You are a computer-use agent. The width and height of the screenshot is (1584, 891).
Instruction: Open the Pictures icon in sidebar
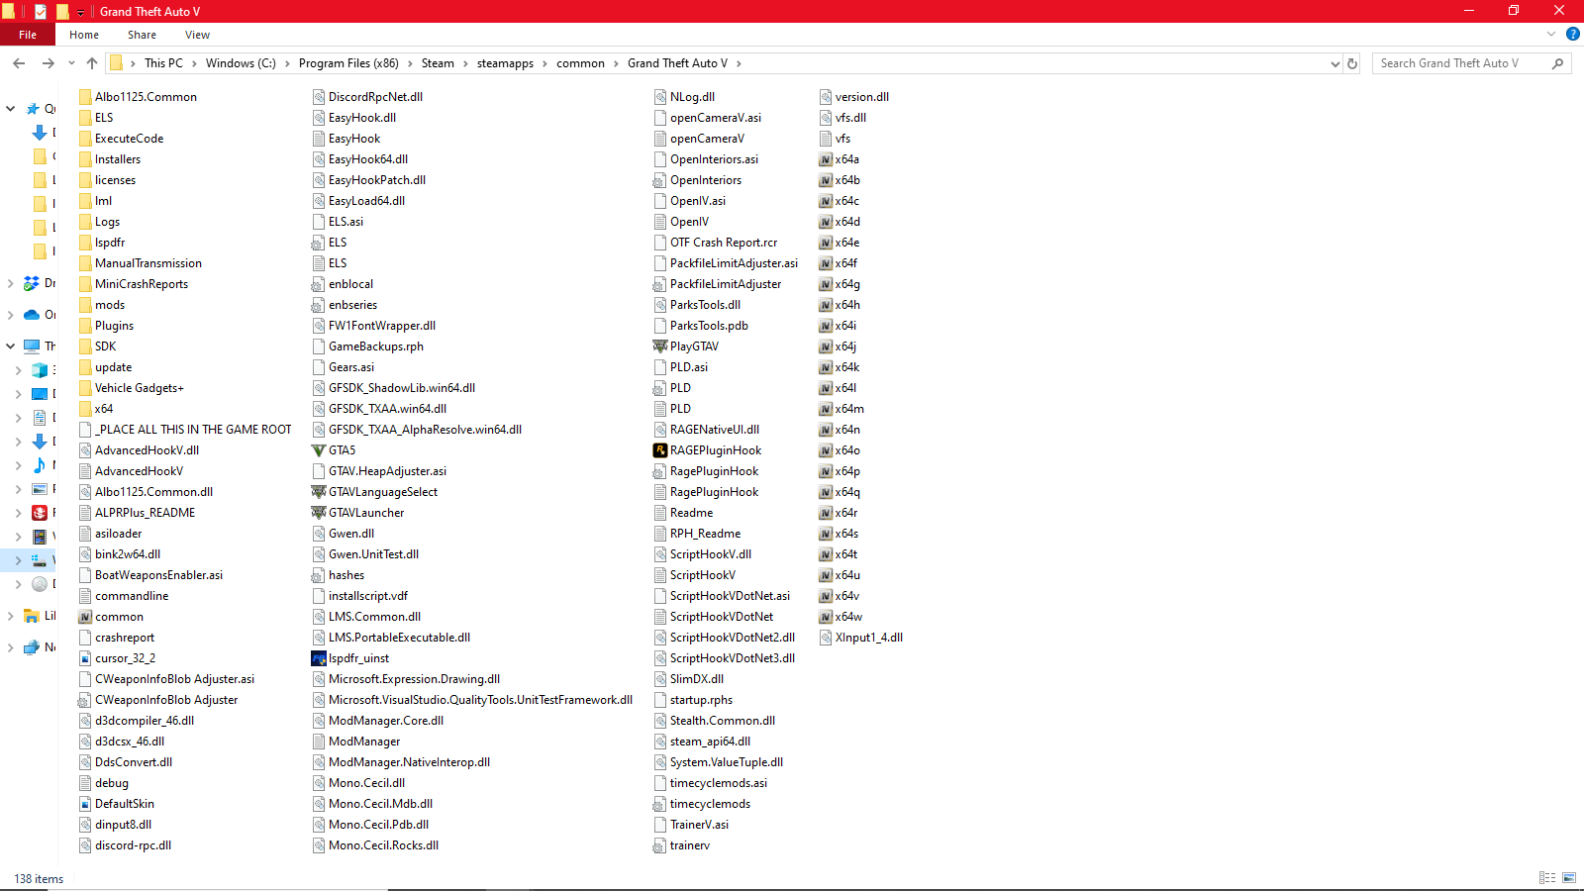pyautogui.click(x=40, y=489)
